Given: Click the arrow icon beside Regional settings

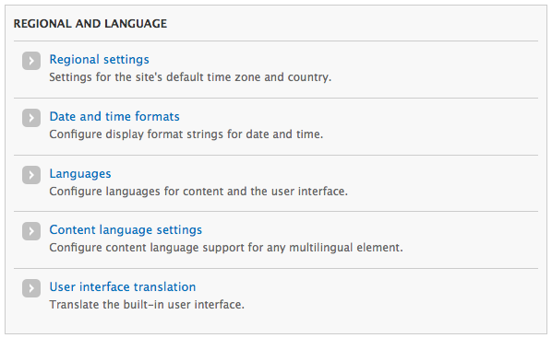Looking at the screenshot, I should 31,61.
